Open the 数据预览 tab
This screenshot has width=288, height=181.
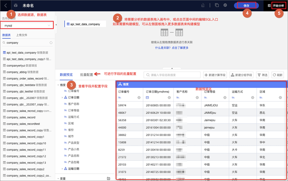coord(66,75)
